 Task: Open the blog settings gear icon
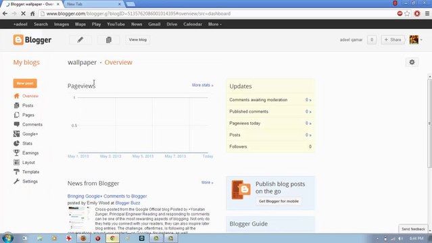tap(412, 62)
